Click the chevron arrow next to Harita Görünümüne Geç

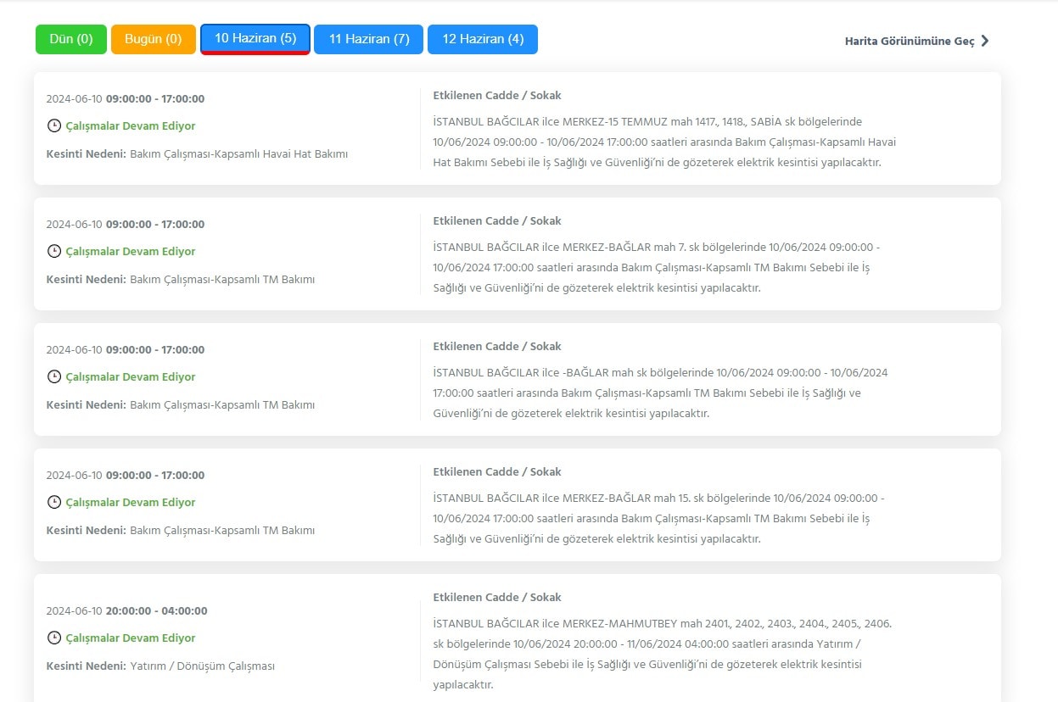click(984, 41)
